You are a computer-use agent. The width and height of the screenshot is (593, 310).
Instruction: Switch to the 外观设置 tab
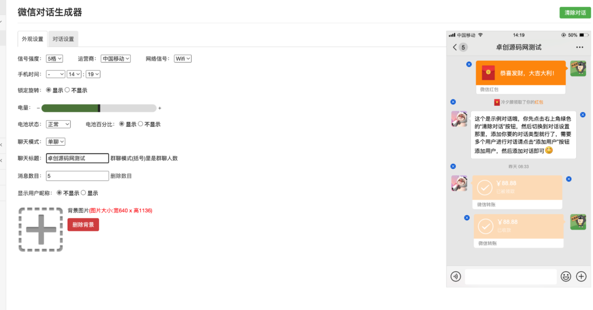click(32, 39)
